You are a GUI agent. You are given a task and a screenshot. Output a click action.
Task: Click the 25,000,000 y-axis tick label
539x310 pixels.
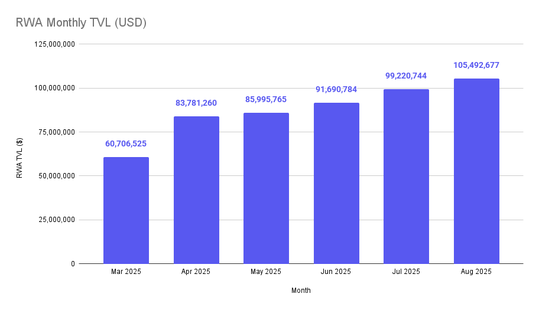56,220
